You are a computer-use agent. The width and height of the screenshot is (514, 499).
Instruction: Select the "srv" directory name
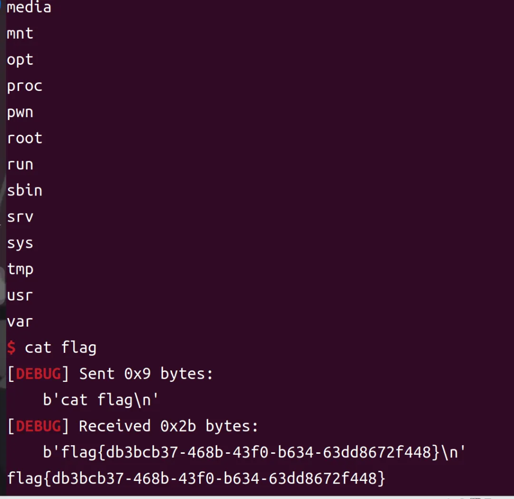(20, 217)
